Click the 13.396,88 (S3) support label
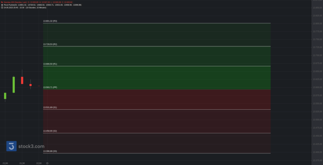 50,151
